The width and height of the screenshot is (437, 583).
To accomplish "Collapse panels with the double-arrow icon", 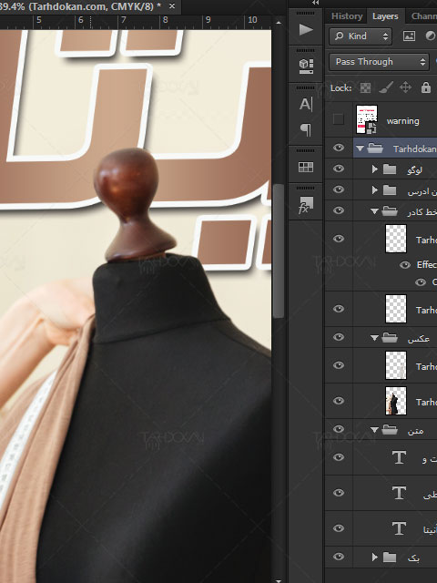I will 316,3.
